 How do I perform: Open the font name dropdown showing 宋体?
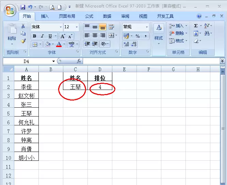tap(47, 27)
